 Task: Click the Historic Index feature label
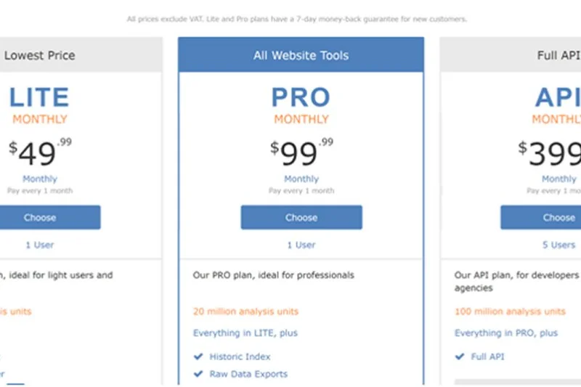[x=240, y=357]
